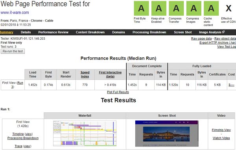Click the Load Time value 1.452s
This screenshot has height=150, width=236.
[33, 85]
